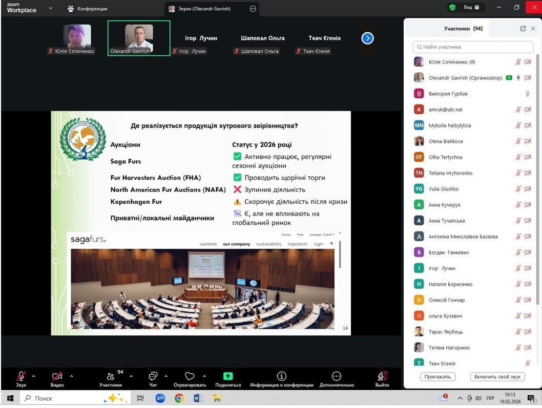Open the Чат (Chat) panel
This screenshot has height=408, width=542.
click(153, 377)
